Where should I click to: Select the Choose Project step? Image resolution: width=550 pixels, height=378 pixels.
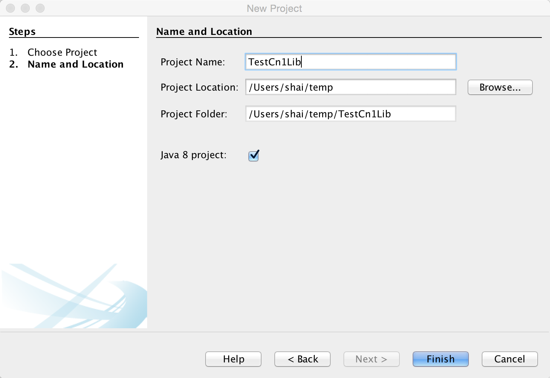pyautogui.click(x=62, y=52)
